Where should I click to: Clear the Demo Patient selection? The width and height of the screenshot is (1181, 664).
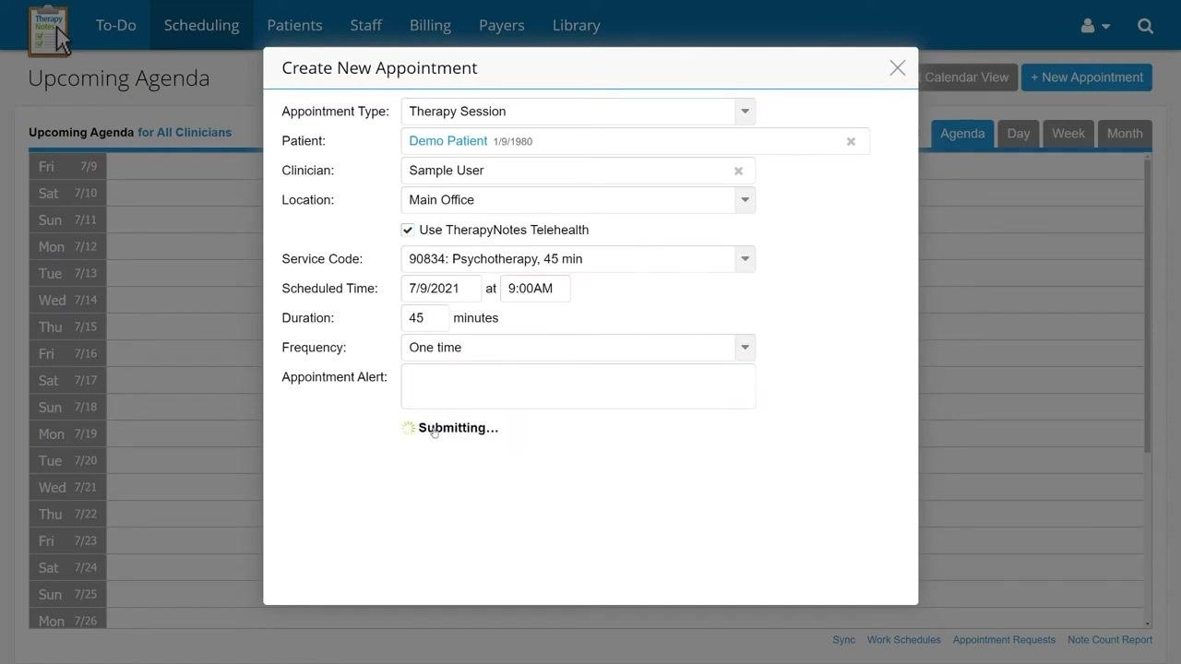[x=851, y=141]
